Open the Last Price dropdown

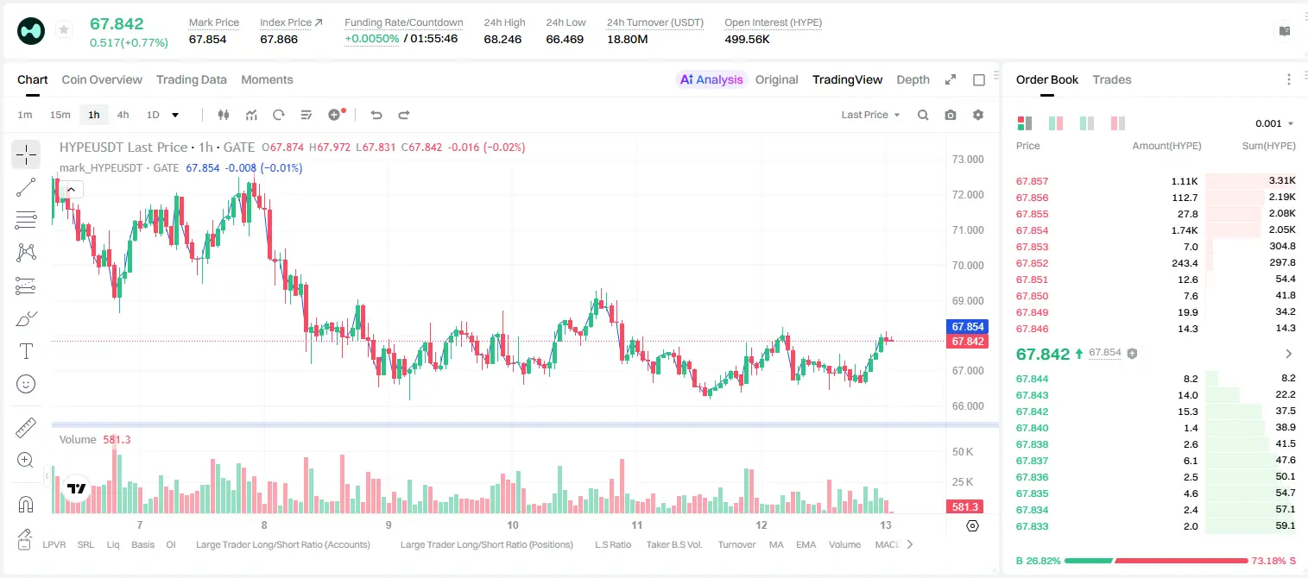(x=870, y=115)
